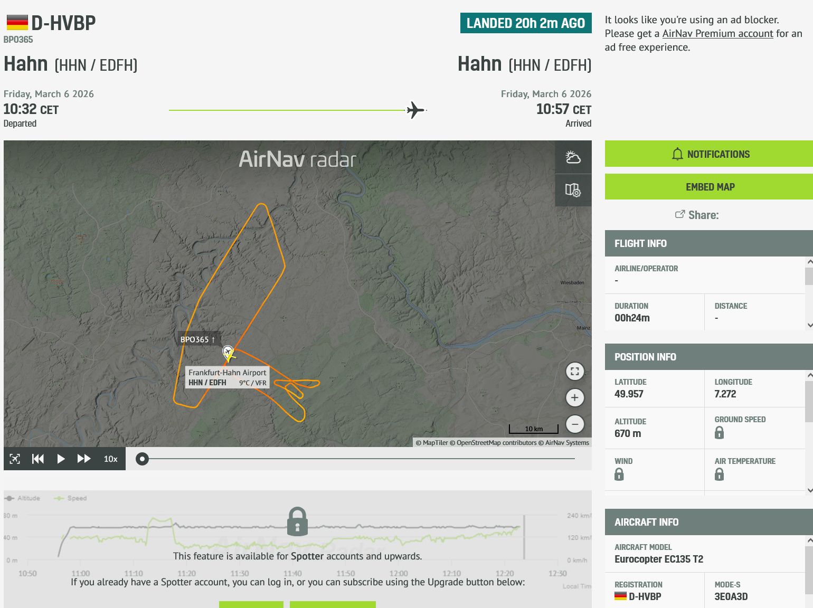
Task: Click the EMBED MAP button
Action: point(709,187)
